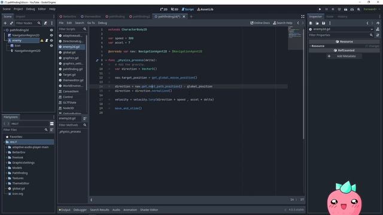Open the script attached to enemy node
The height and width of the screenshot is (215, 383).
click(x=47, y=41)
